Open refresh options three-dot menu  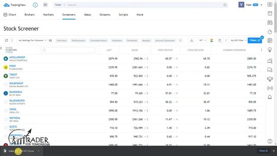click(x=12, y=40)
